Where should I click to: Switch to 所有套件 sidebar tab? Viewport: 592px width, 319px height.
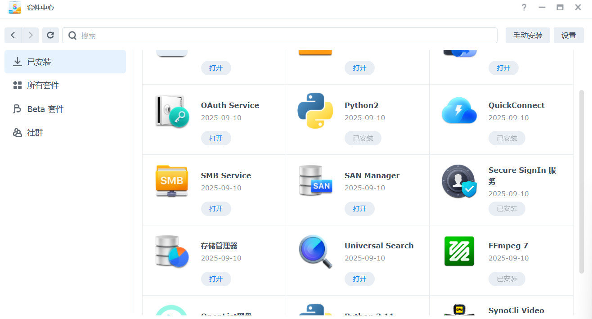[65, 85]
